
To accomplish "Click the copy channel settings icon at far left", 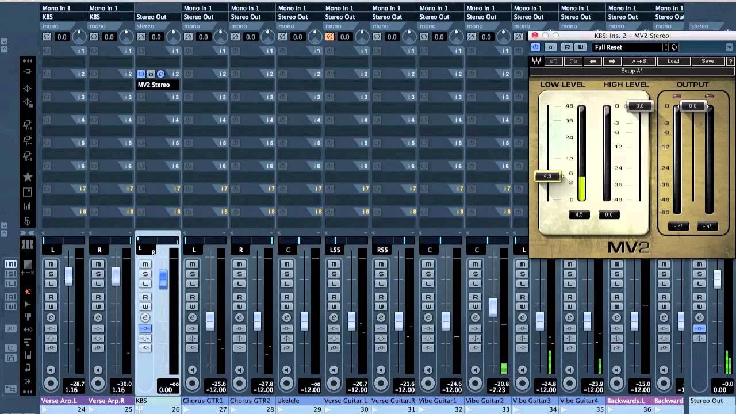I will coord(10,348).
